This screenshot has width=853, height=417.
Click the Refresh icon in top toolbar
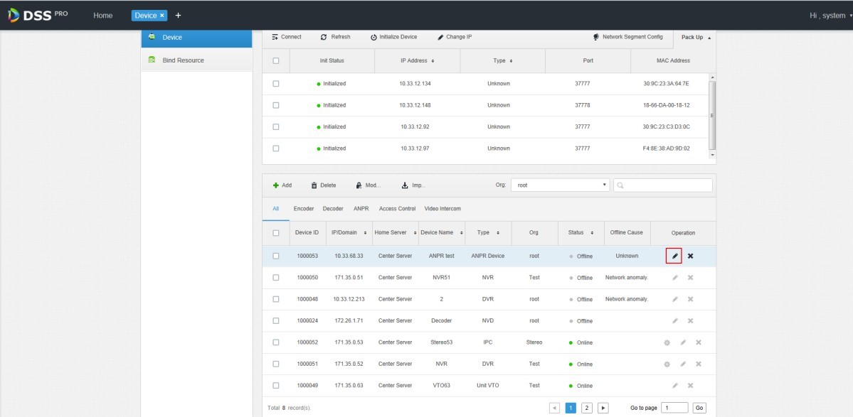pos(324,37)
